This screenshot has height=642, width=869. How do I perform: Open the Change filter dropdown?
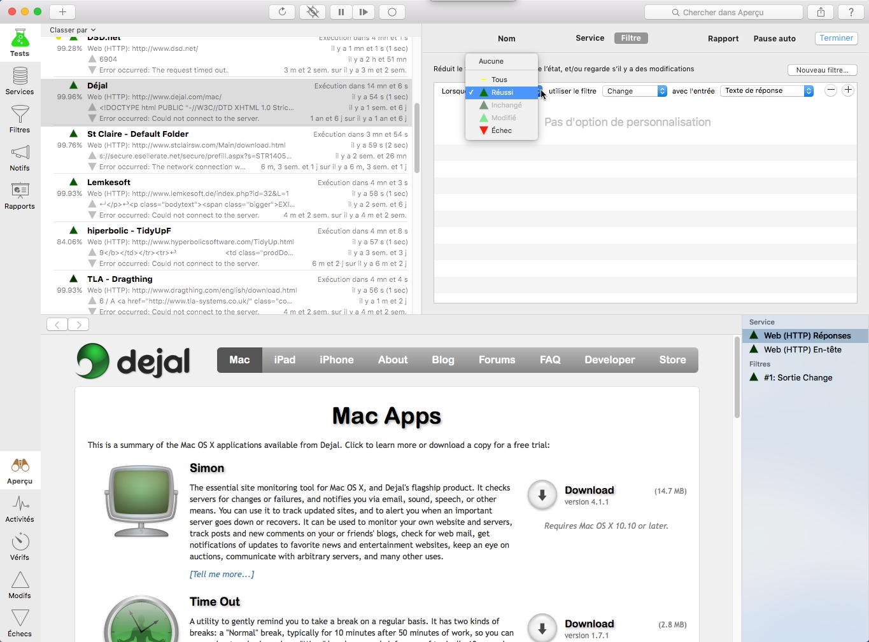click(635, 91)
